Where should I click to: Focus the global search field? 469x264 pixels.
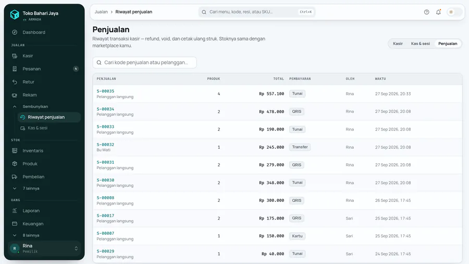pyautogui.click(x=256, y=12)
